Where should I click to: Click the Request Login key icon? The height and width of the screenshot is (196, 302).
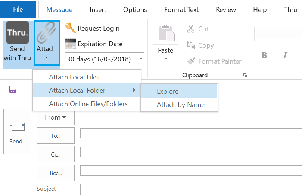70,28
